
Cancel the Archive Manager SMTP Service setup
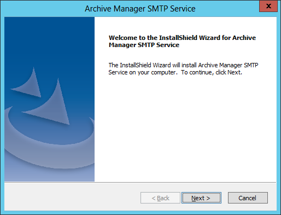coord(248,198)
